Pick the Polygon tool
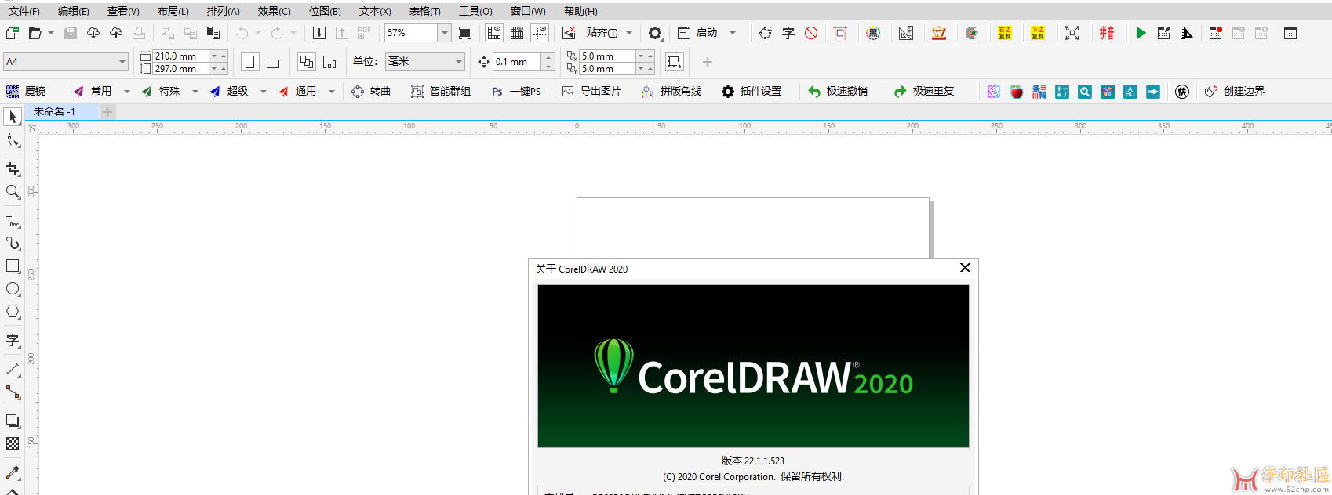Viewport: 1332px width, 495px height. 13,312
